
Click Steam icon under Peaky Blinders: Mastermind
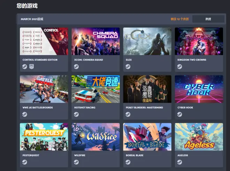tap(128, 114)
